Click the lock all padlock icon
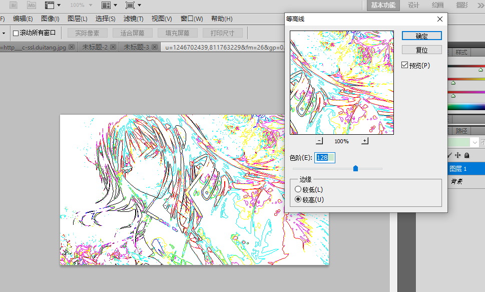 tap(467, 155)
